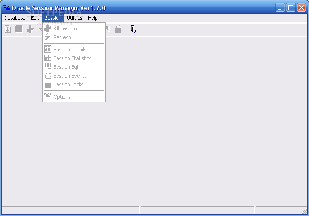This screenshot has height=216, width=309.
Task: Maximize the Oracle Session Manager window
Action: pyautogui.click(x=291, y=8)
